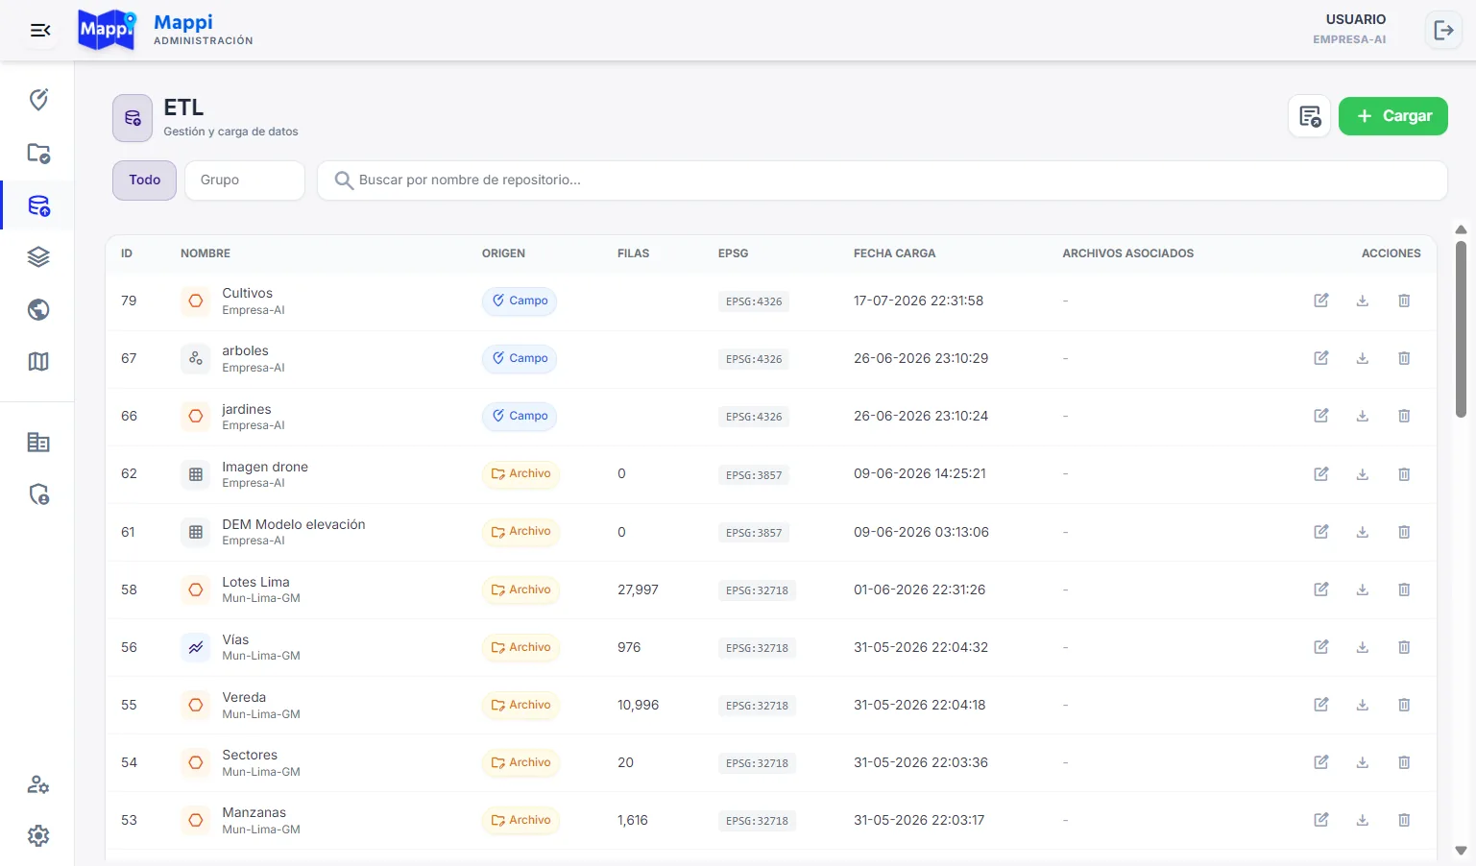Click the EPSG:3857 tag for Imagen drone
The width and height of the screenshot is (1476, 866).
(754, 475)
